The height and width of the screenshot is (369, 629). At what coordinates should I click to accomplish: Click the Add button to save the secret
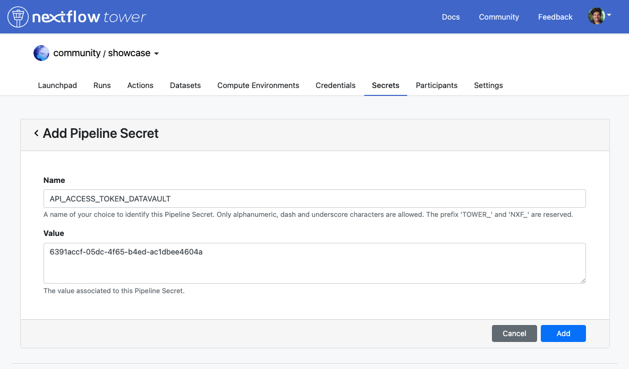point(563,333)
